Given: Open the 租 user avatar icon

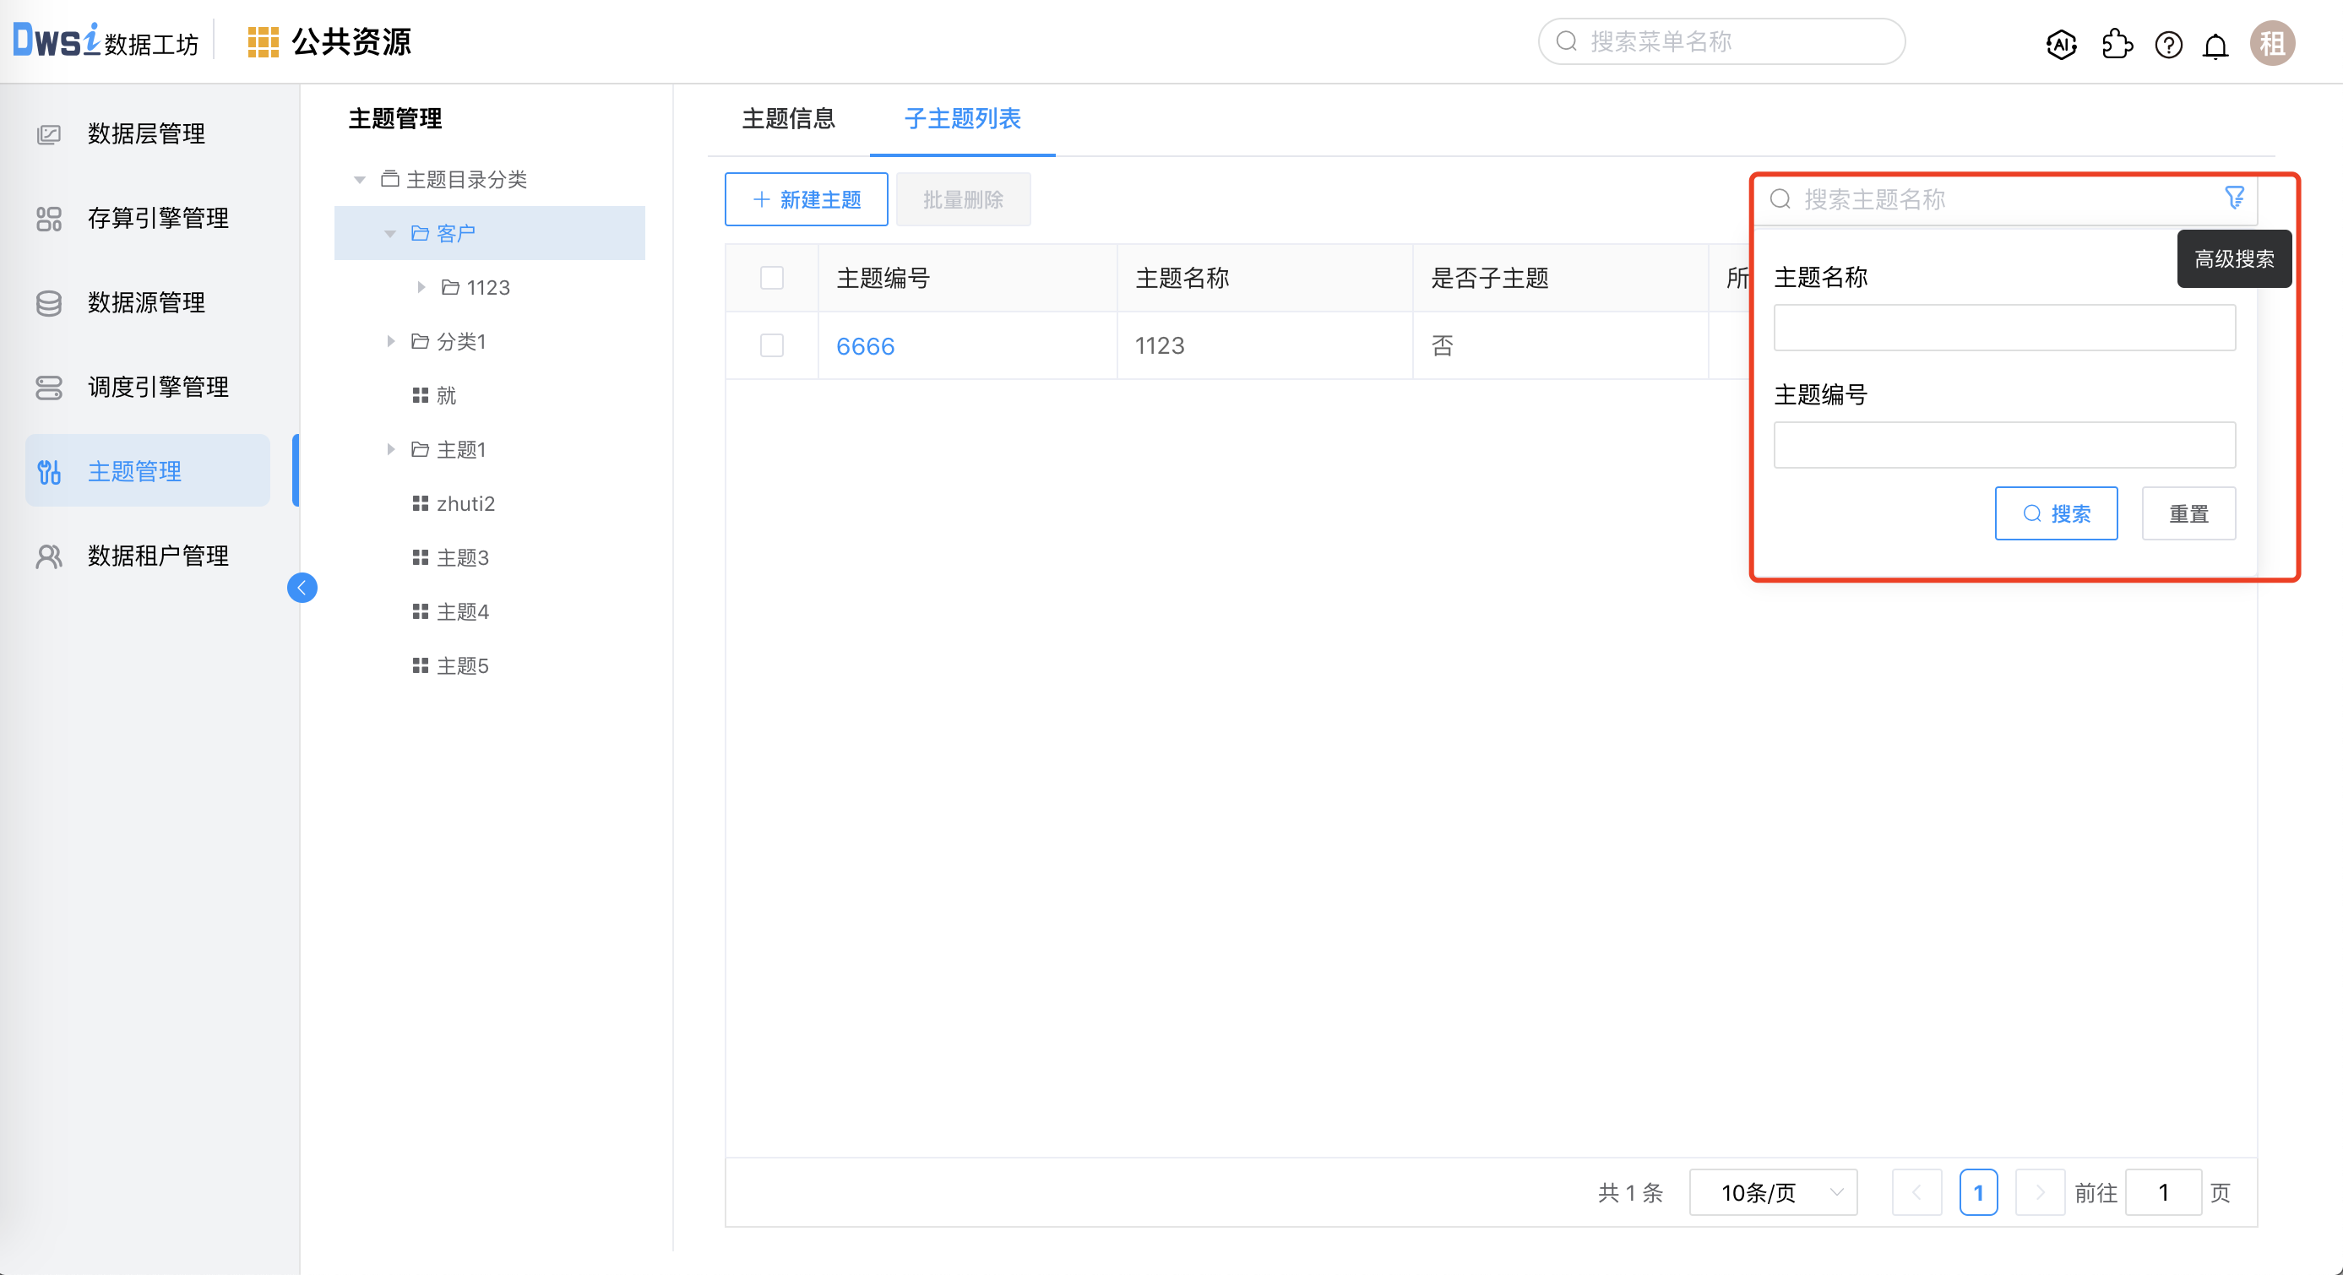Looking at the screenshot, I should (x=2273, y=43).
